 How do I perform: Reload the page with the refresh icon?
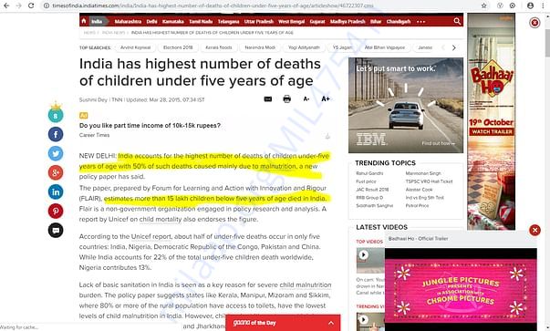(x=31, y=5)
